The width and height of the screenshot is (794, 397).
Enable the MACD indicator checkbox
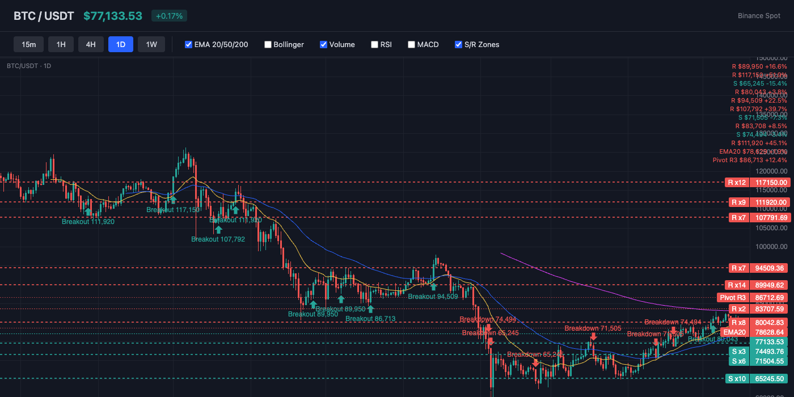click(x=411, y=44)
